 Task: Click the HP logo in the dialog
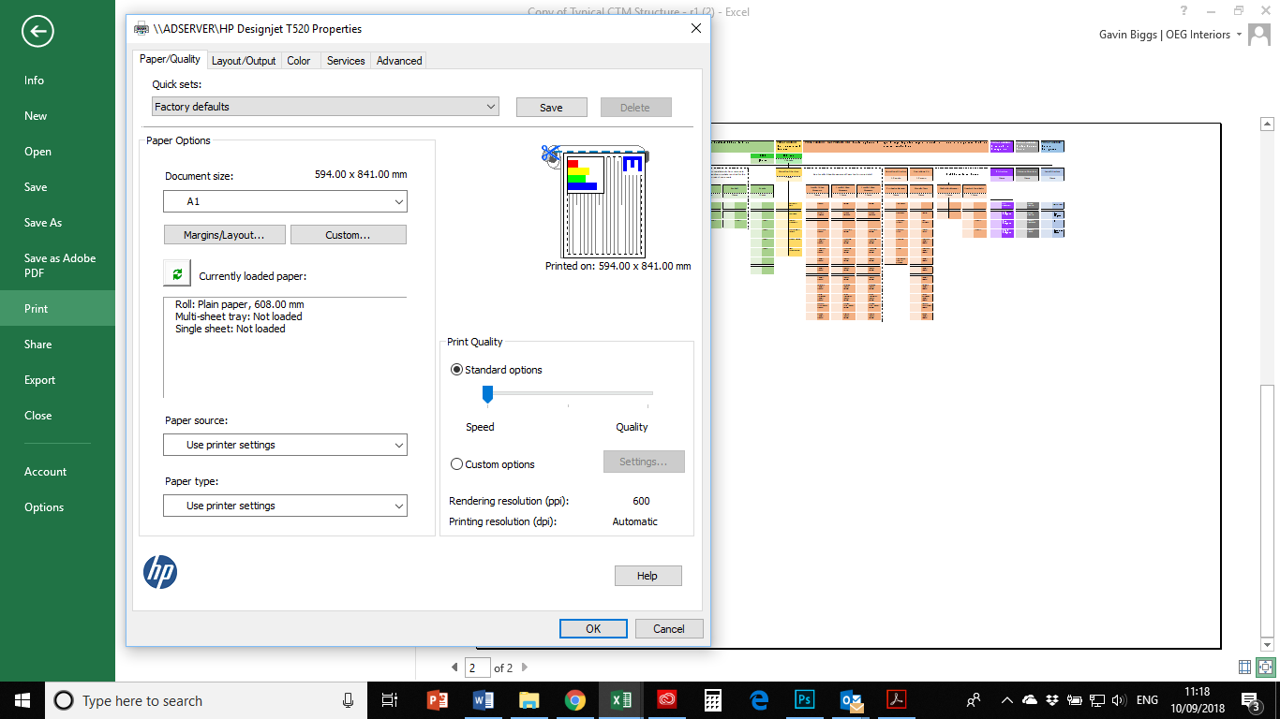coord(160,572)
